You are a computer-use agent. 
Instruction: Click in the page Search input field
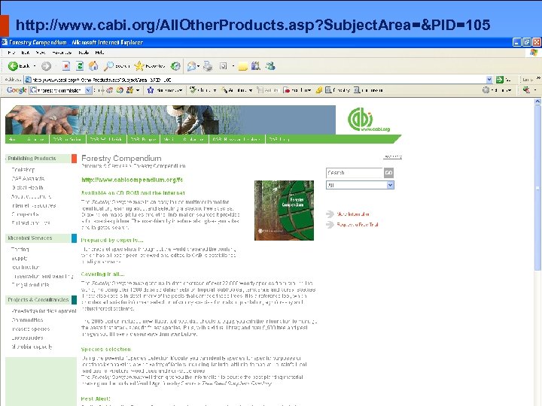coord(355,173)
